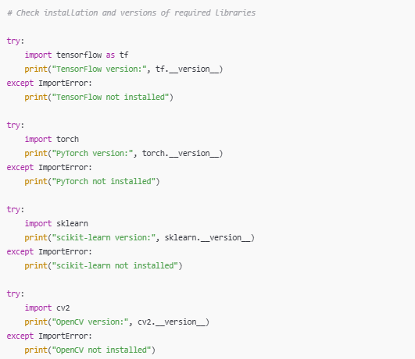Screen dimensions: 415x359
Task: Click 'tf.__version__' expression
Action: click(x=188, y=69)
